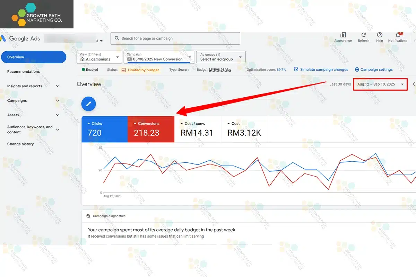Open the Campaign settings link

tap(376, 70)
